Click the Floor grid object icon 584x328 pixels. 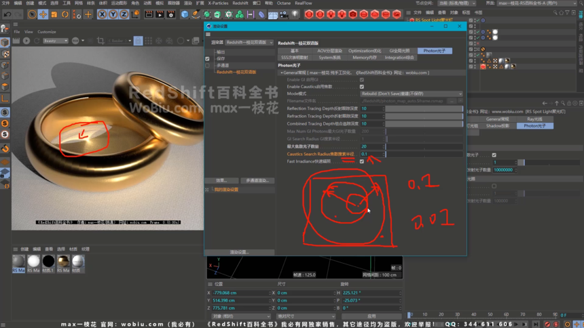point(273,14)
